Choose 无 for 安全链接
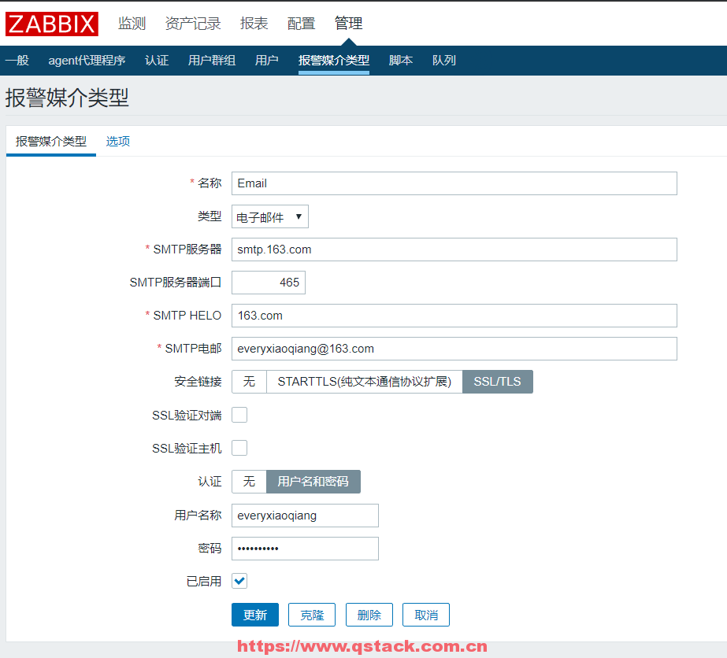This screenshot has height=658, width=727. [249, 382]
